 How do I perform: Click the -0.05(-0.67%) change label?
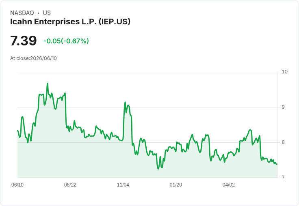(x=66, y=41)
